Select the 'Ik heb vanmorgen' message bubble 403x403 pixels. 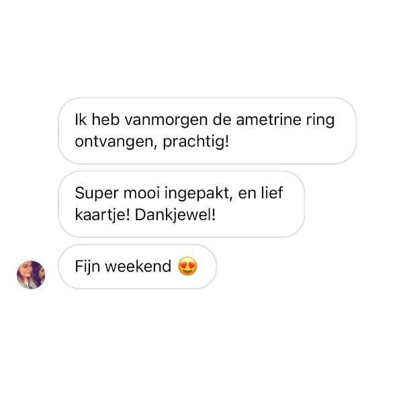(x=207, y=130)
